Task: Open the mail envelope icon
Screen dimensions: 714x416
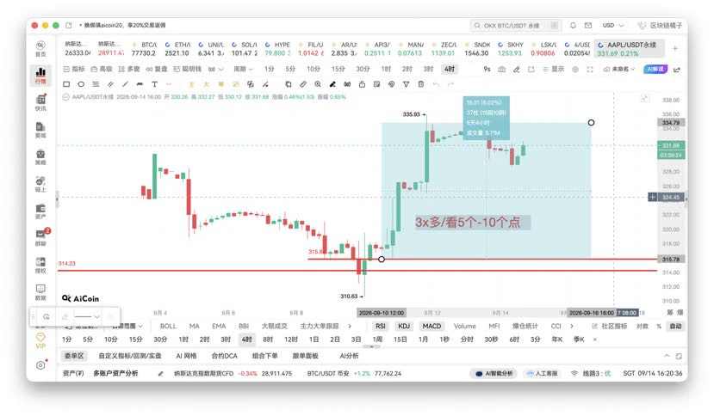Action: point(588,26)
